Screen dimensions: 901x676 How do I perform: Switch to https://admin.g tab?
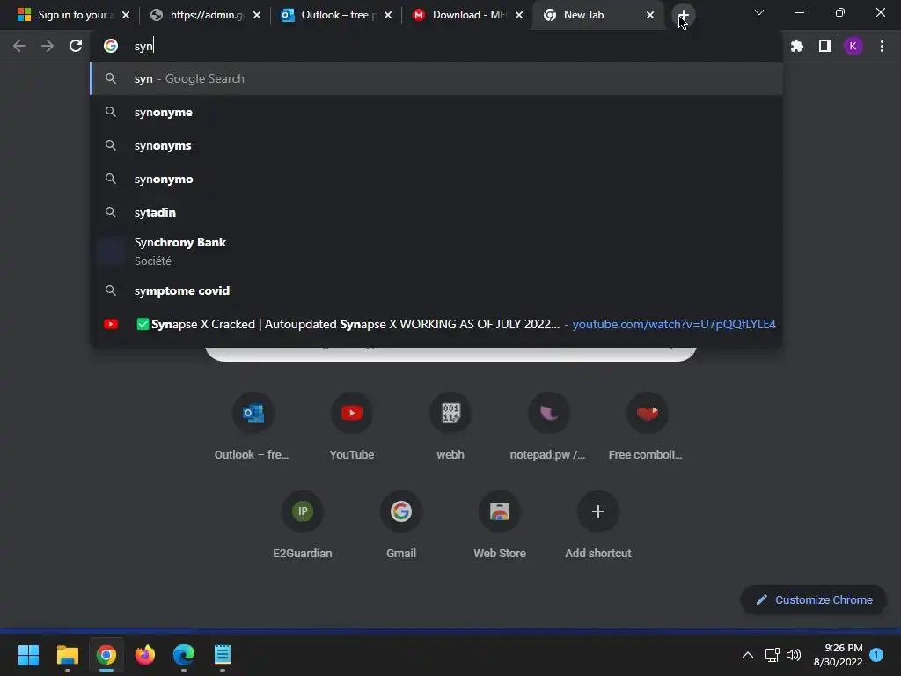(205, 15)
